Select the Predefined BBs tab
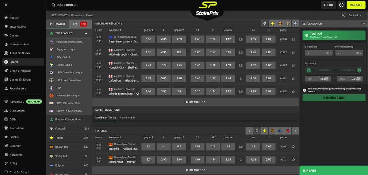The image size is (368, 175). pos(127,117)
